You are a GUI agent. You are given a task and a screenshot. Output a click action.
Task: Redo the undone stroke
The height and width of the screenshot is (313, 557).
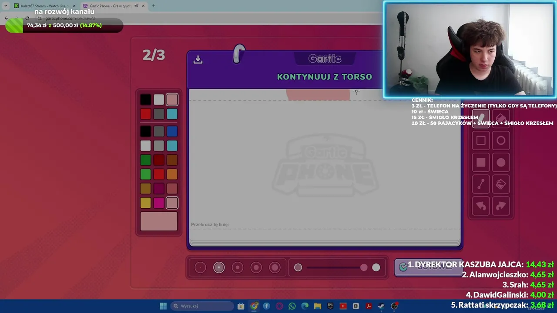point(501,206)
